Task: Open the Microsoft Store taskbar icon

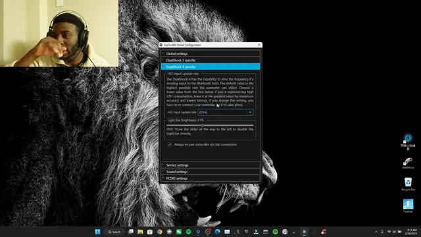Action: pos(150,232)
